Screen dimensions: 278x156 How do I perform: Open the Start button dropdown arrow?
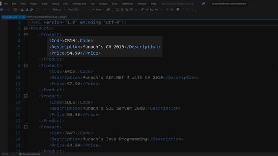(103, 10)
